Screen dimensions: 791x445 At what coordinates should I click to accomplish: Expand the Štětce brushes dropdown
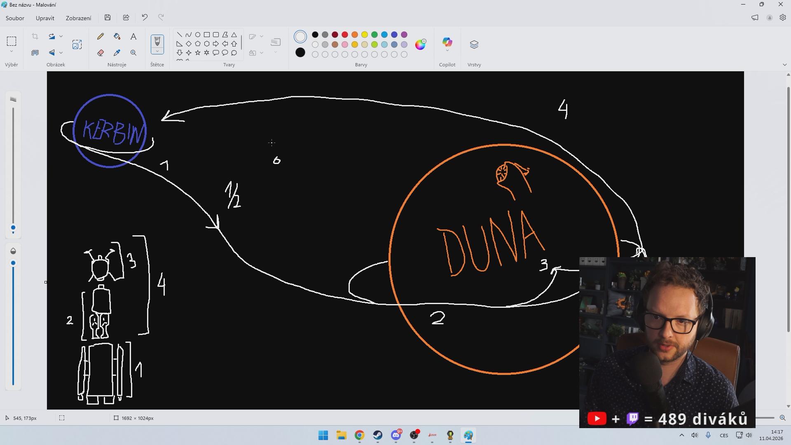[157, 52]
